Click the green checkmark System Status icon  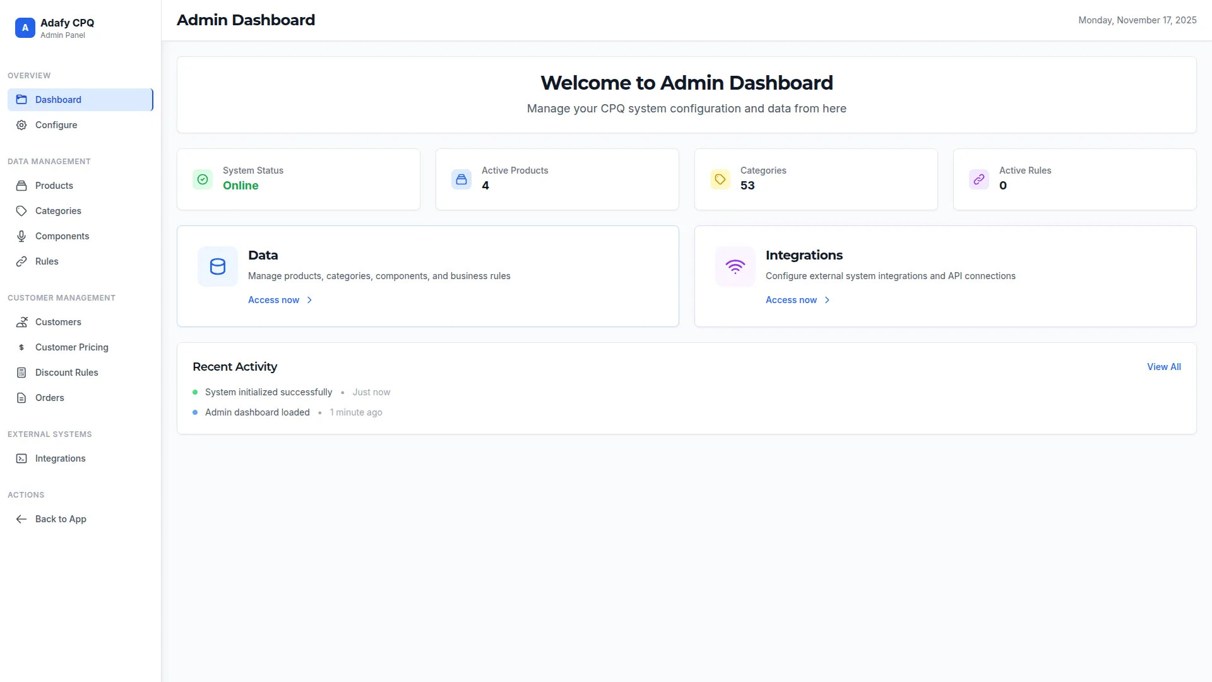coord(203,179)
